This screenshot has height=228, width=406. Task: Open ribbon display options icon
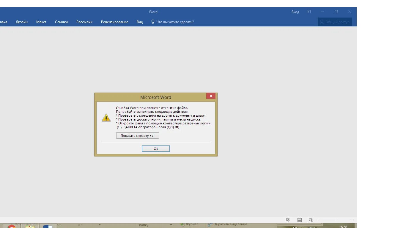309,12
